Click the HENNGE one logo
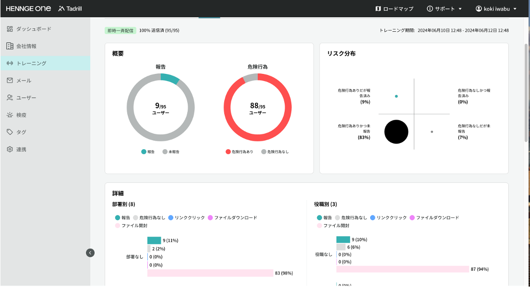The height and width of the screenshot is (287, 530). (x=28, y=8)
